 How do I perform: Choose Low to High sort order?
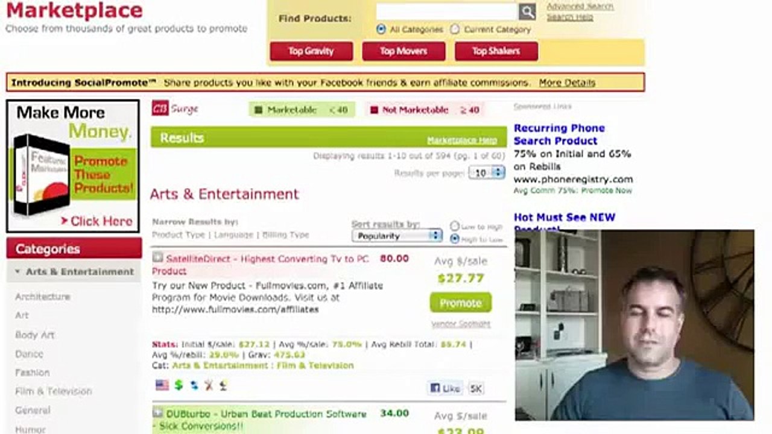[455, 226]
